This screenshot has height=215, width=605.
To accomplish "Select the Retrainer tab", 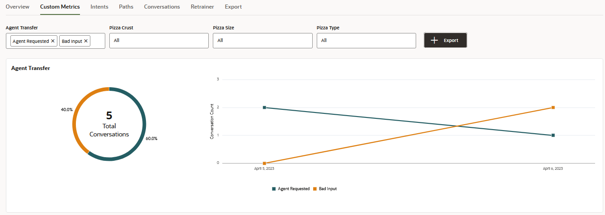I will [202, 7].
